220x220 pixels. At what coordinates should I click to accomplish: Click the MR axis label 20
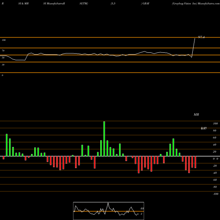tap(215, 152)
